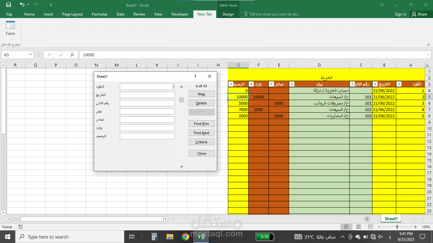Click the Windows Start button
This screenshot has height=243, width=433.
point(8,237)
